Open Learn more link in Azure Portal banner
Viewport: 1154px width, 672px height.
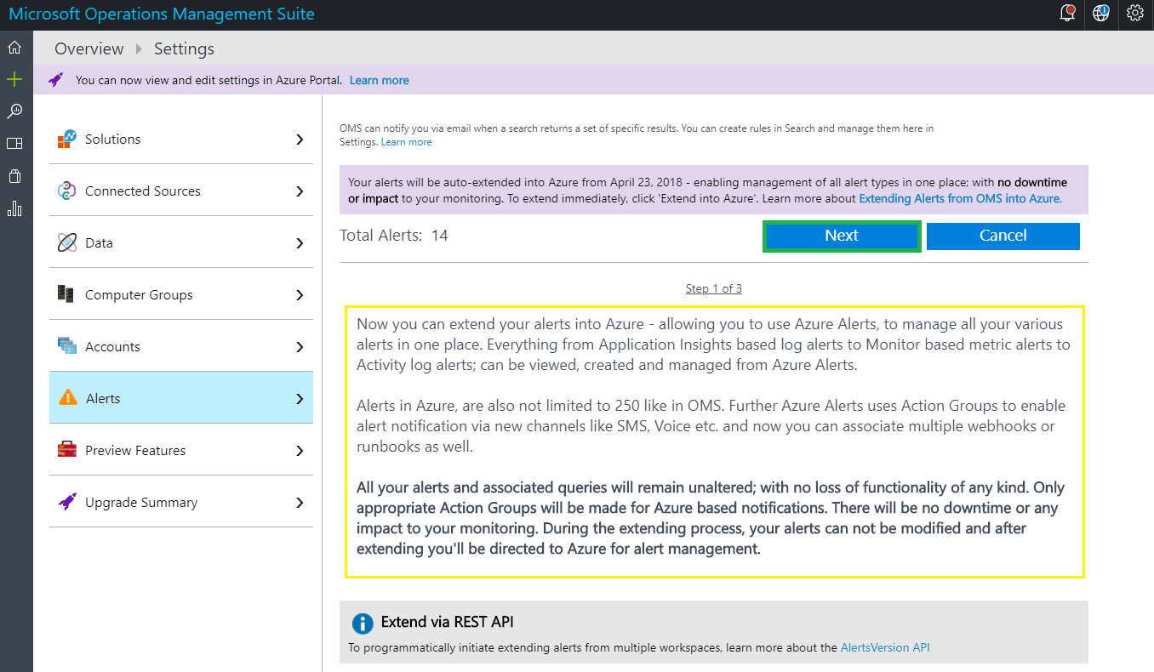pyautogui.click(x=379, y=80)
